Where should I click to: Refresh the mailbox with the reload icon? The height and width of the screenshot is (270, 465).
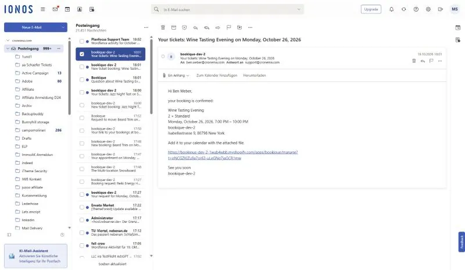[x=403, y=9]
